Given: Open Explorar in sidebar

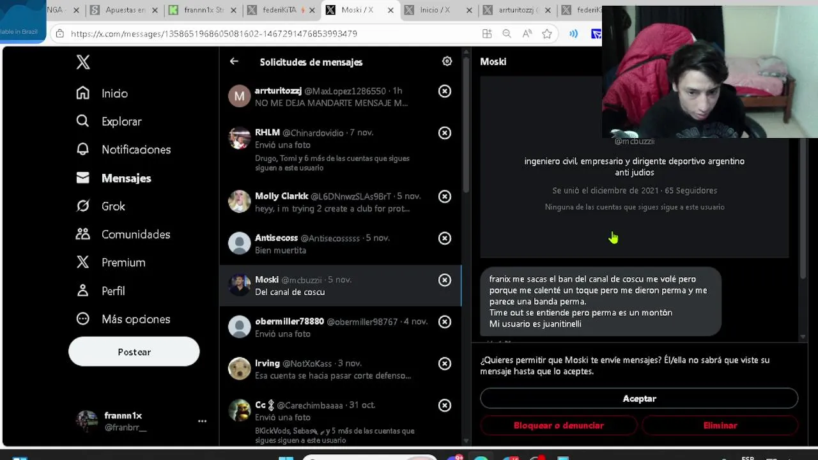Looking at the screenshot, I should 109,121.
